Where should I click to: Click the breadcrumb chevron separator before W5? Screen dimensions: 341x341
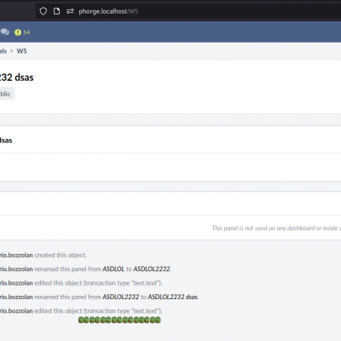pyautogui.click(x=12, y=51)
